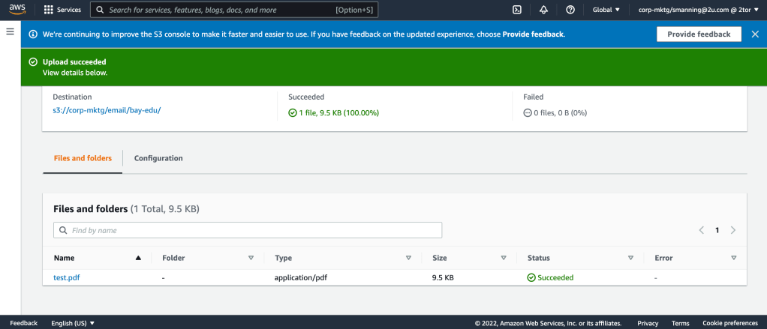Open the notifications bell

point(543,10)
